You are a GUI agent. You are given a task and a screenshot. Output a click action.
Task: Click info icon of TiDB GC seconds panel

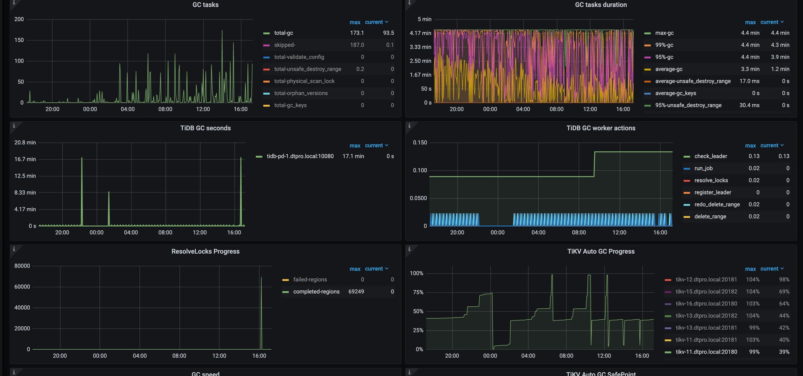pos(14,126)
